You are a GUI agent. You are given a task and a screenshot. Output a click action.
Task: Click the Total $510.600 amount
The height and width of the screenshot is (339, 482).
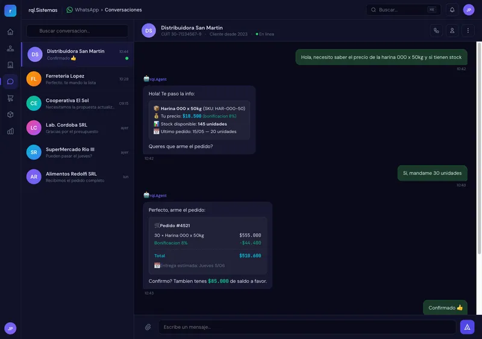(250, 256)
